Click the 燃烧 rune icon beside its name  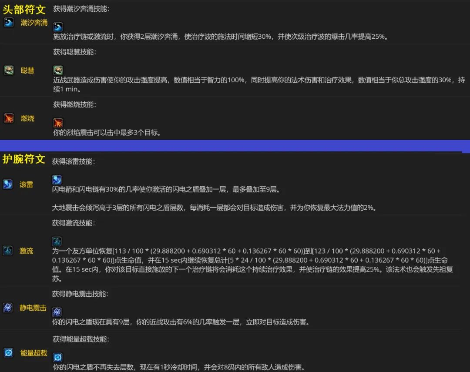tap(9, 118)
